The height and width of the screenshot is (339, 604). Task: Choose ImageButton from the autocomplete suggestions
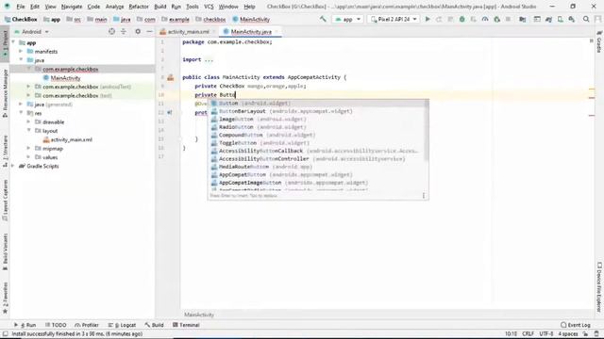click(x=318, y=120)
